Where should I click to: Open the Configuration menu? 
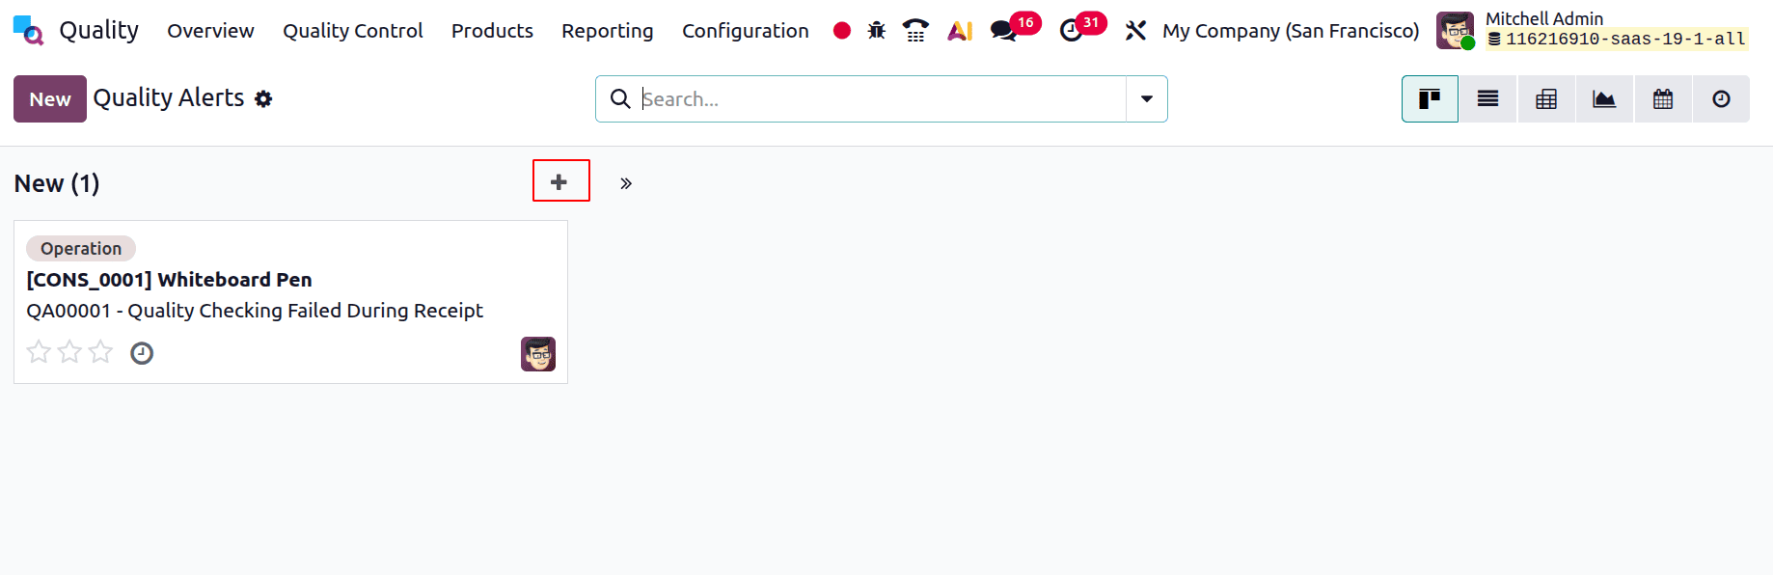click(x=746, y=31)
